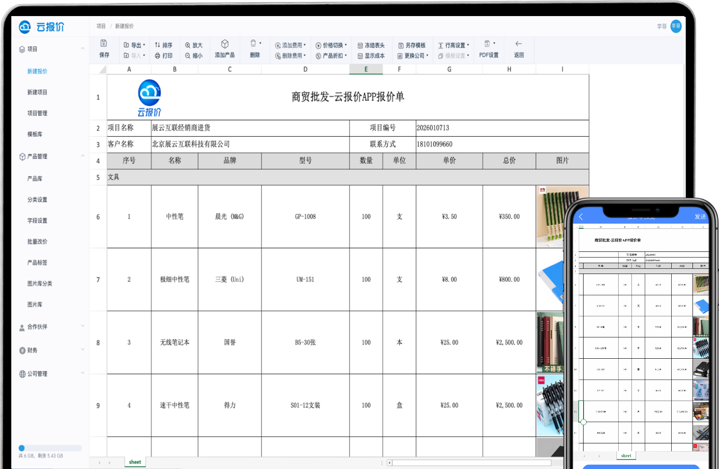Expand the 公司管理 sidebar section
This screenshot has height=469, width=719.
(82, 373)
